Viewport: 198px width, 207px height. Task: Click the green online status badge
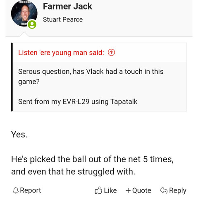[x=32, y=24]
